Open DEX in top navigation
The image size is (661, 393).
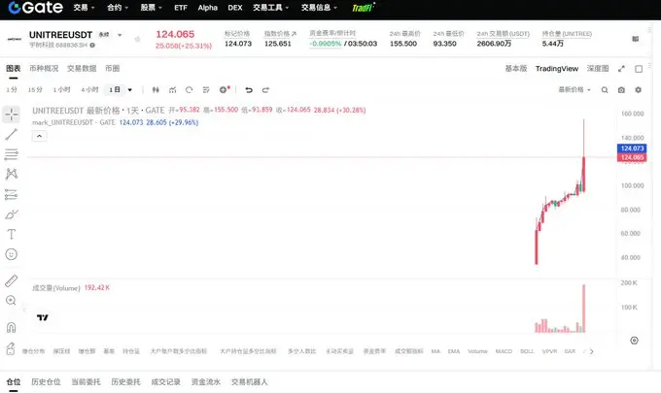pos(235,8)
